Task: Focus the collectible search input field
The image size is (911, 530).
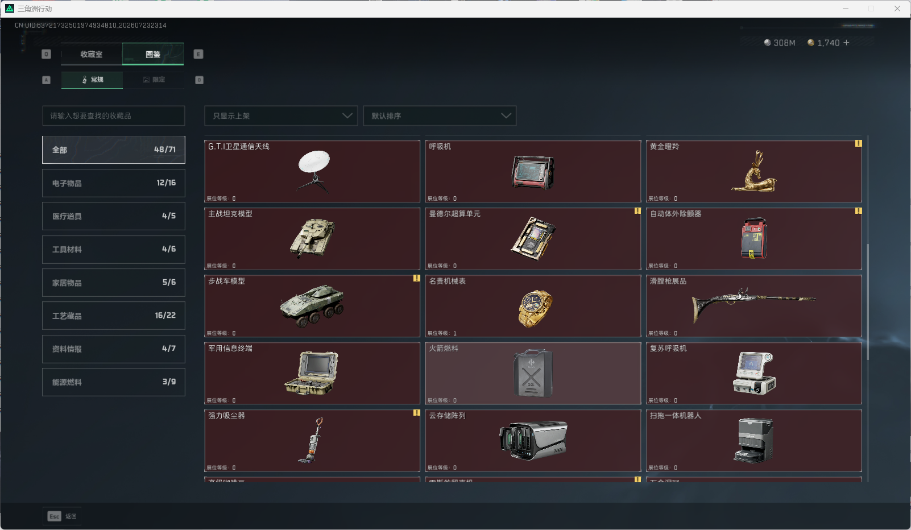Action: (x=114, y=115)
